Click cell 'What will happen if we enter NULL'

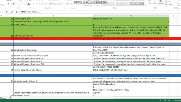pos(53,64)
